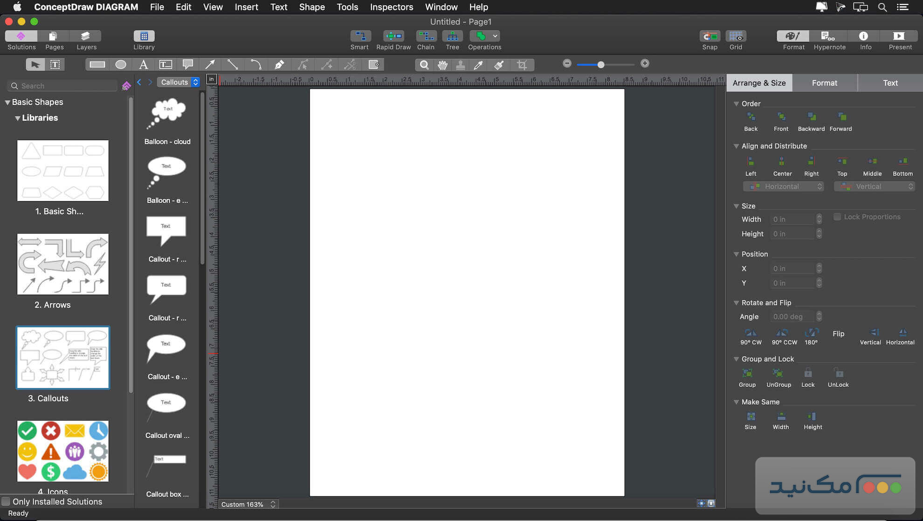Open the Operations dropdown arrow
923x521 pixels.
(x=495, y=35)
